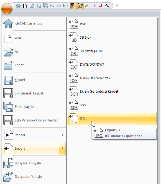Screen dimensions: 161x184
Task: Click the boxed undo arrow toolbar icon
Action: coord(66,6)
